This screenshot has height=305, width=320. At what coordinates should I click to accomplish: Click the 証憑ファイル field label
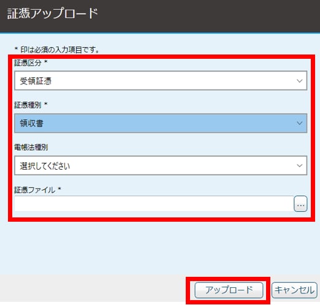coord(37,190)
